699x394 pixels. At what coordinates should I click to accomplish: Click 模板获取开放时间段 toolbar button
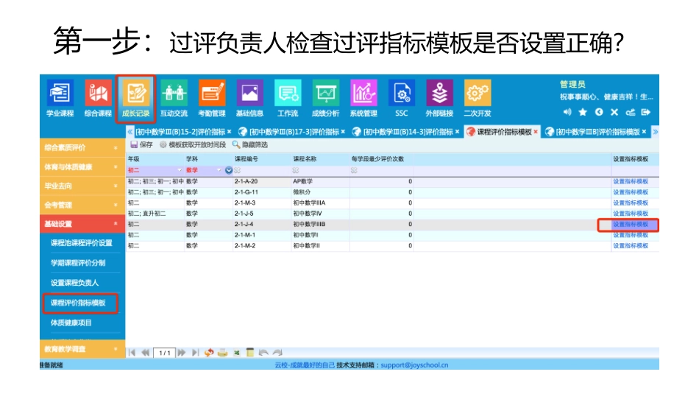coord(193,144)
